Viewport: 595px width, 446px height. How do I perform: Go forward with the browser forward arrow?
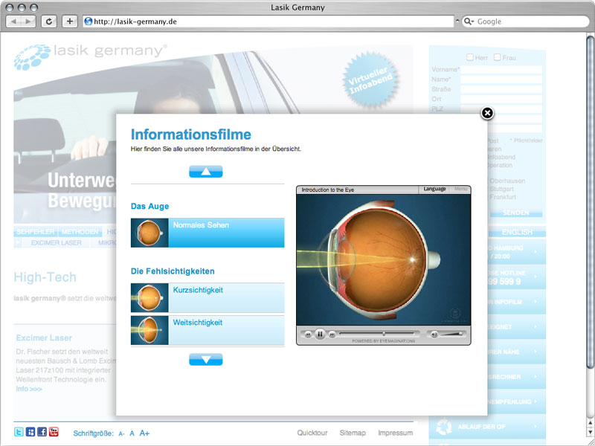(x=28, y=22)
